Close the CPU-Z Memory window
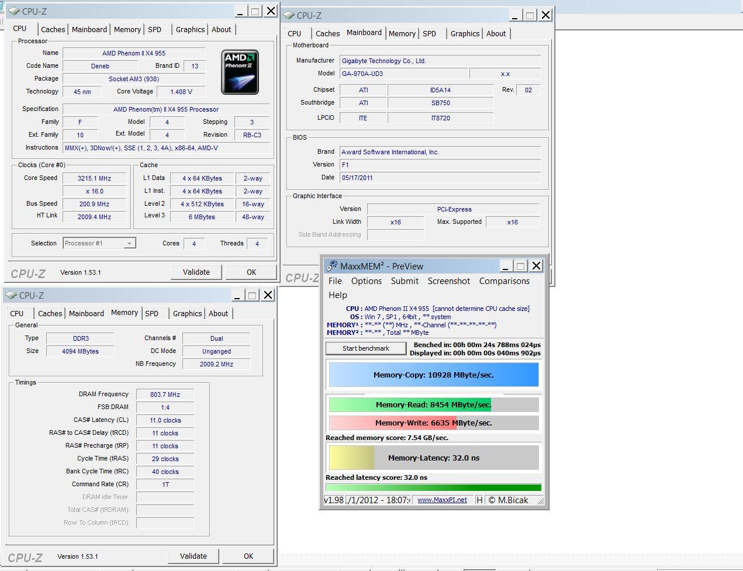Screen dimensions: 743x571 point(268,295)
